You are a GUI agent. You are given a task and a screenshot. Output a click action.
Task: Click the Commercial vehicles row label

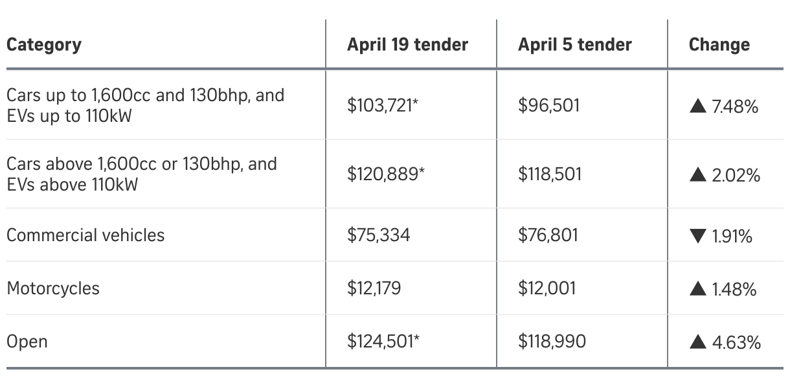(85, 235)
